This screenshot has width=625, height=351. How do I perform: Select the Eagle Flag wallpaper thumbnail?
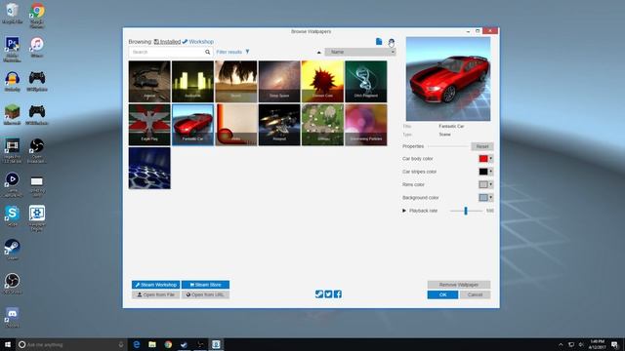[149, 125]
